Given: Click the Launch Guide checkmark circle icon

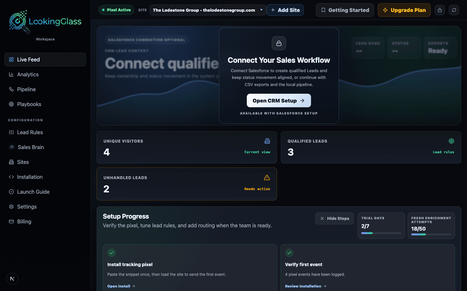Looking at the screenshot, I should click(x=11, y=192).
